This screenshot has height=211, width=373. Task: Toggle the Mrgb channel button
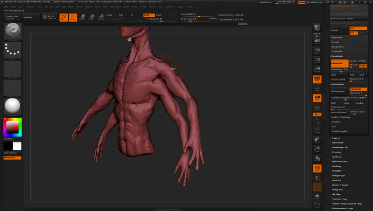pos(109,15)
